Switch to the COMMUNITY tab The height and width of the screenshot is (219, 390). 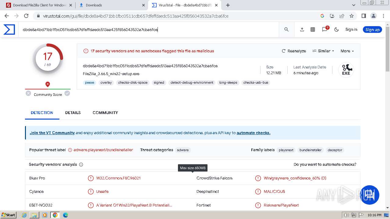click(x=105, y=113)
